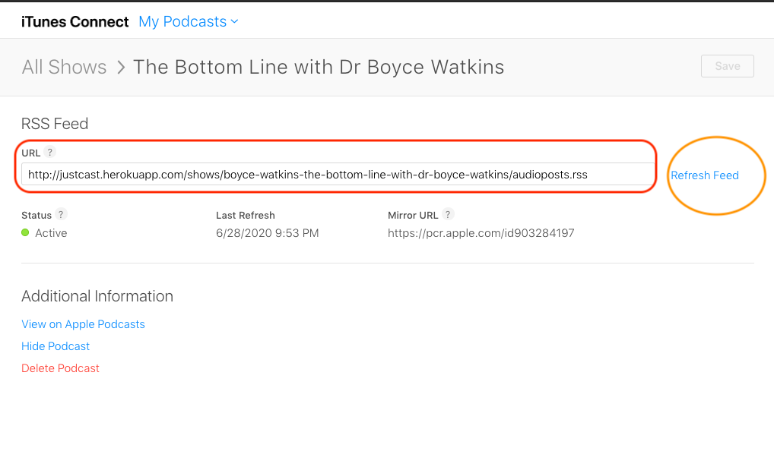Click into the RSS feed URL field
The height and width of the screenshot is (467, 774).
(338, 175)
